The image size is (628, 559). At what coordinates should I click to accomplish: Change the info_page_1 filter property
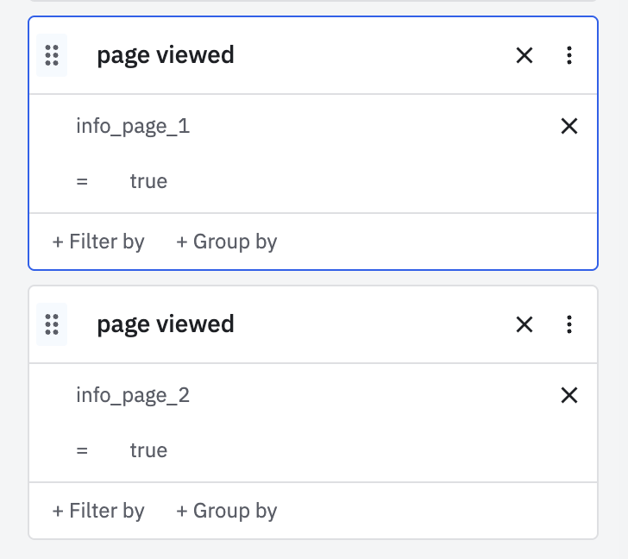click(133, 126)
